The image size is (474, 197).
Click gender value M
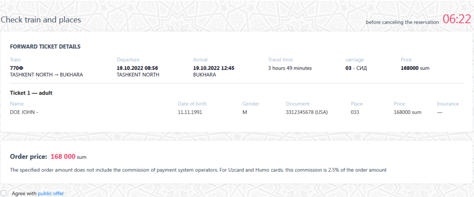[x=244, y=113]
